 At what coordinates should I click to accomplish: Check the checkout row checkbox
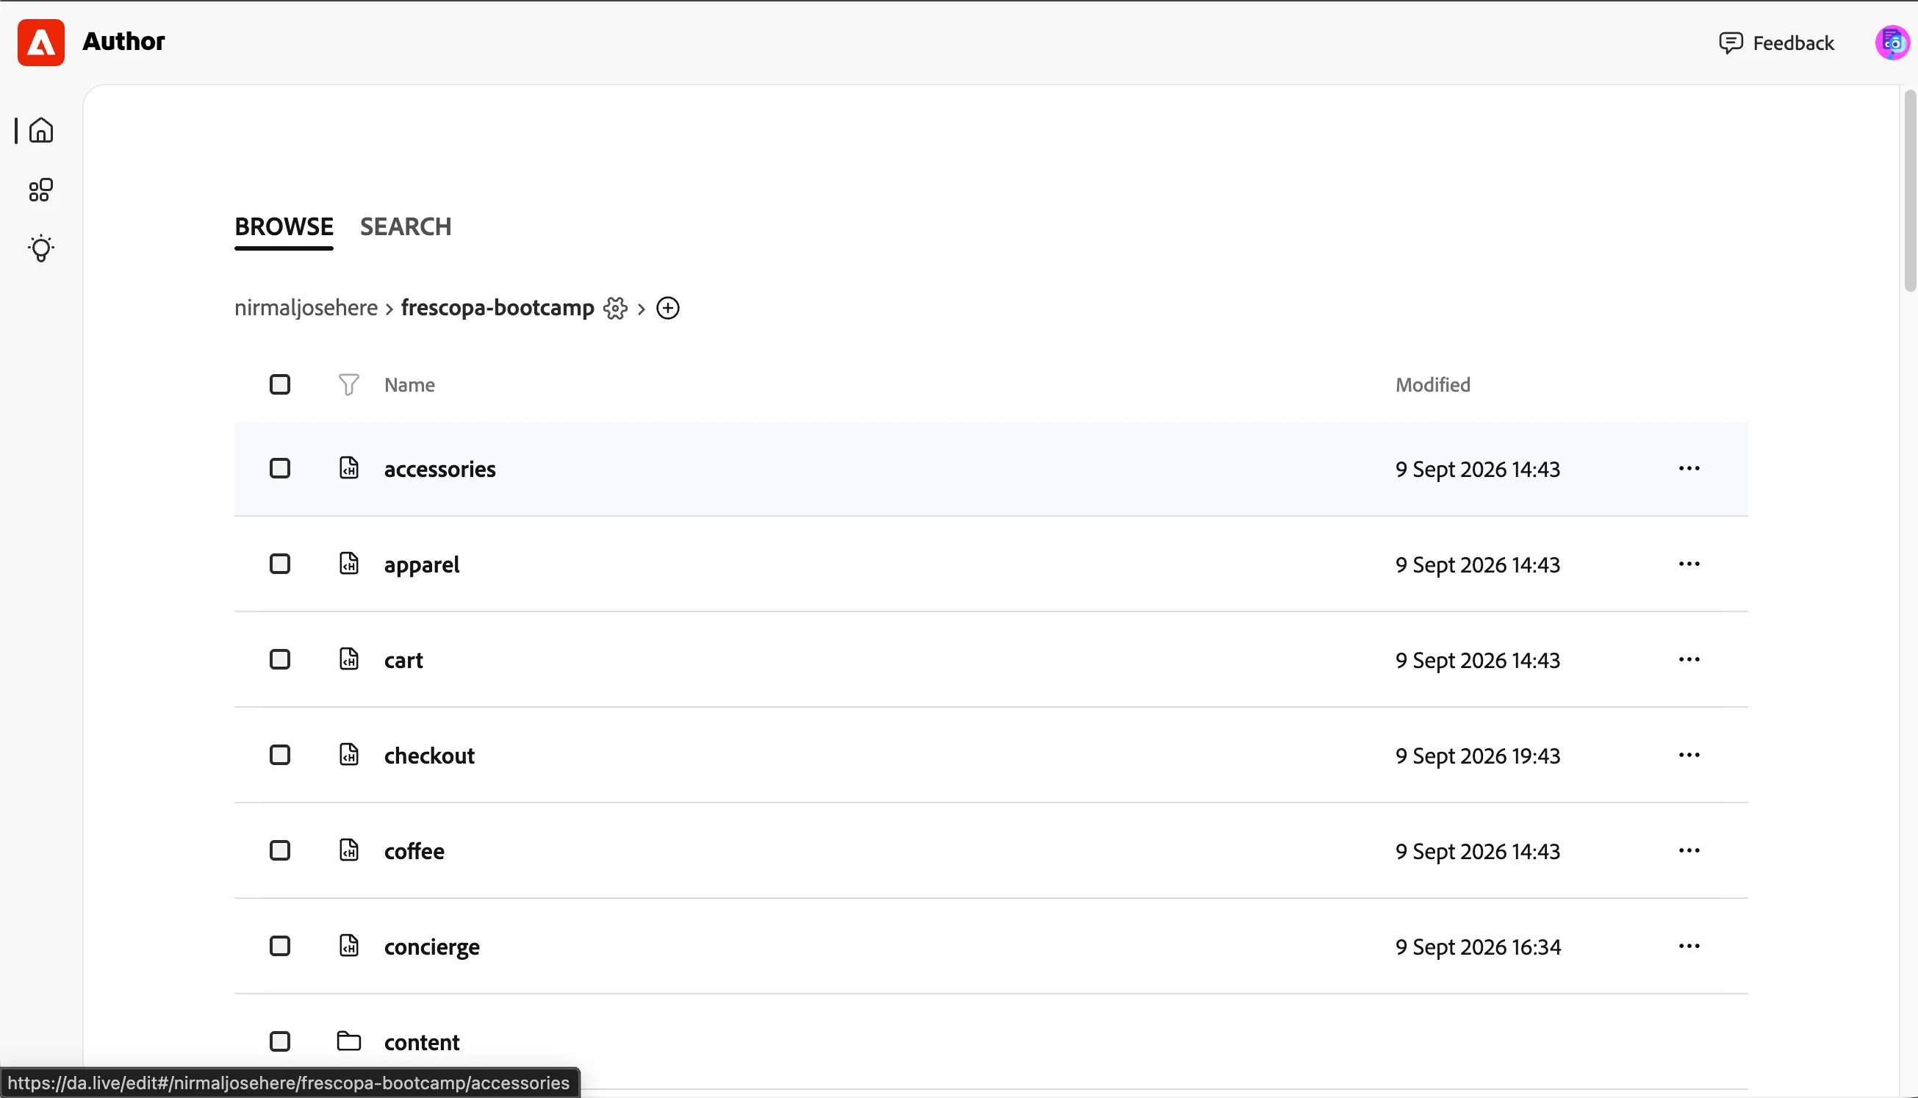[280, 755]
